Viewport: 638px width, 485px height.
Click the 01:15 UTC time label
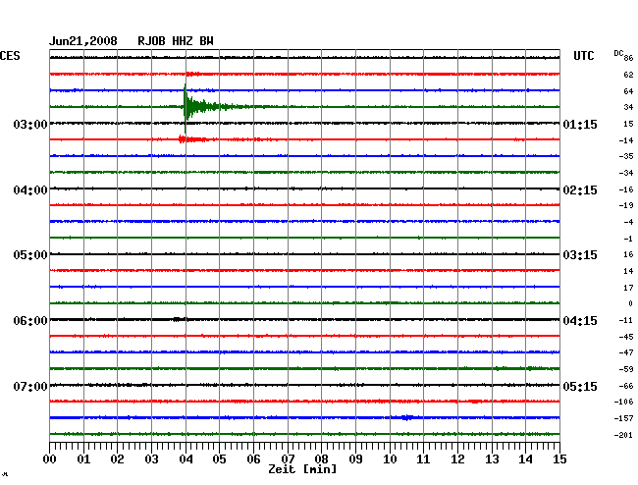click(x=580, y=124)
